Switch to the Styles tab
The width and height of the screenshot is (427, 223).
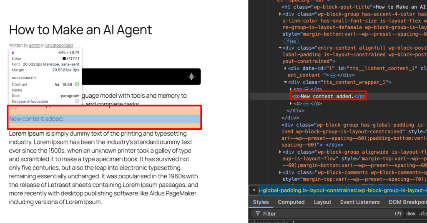261,202
